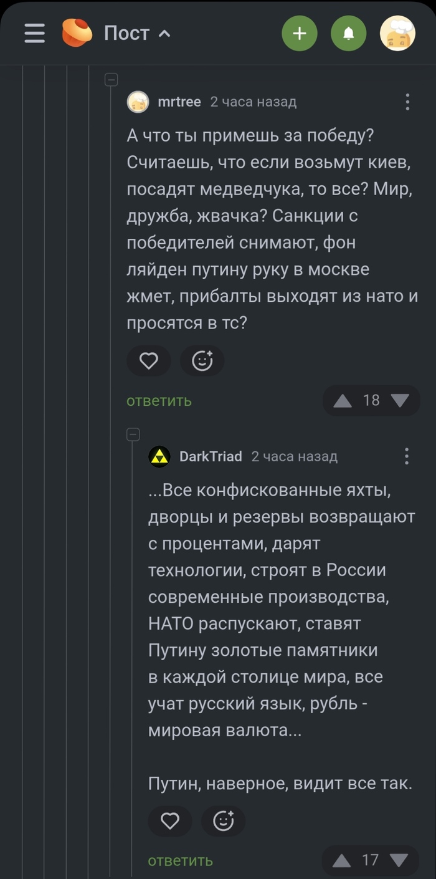Screen dimensions: 436x879
Task: Open DarkTriad comment options menu
Action: [x=407, y=456]
